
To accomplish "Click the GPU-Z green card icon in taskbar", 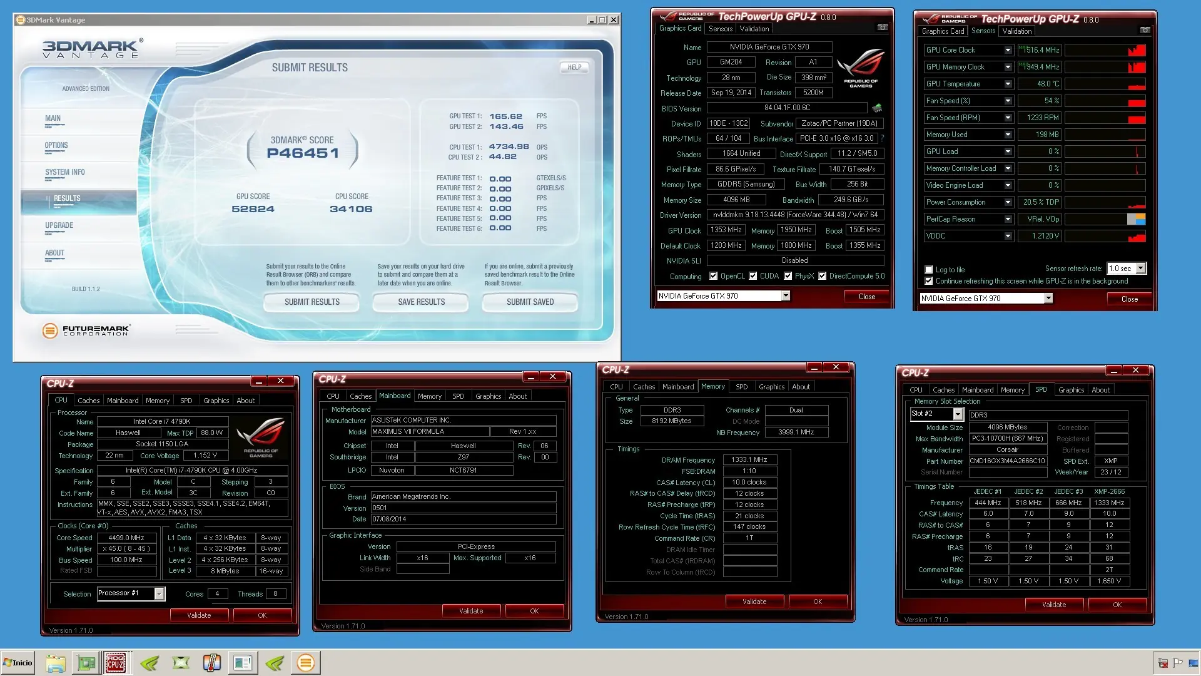I will click(x=86, y=663).
